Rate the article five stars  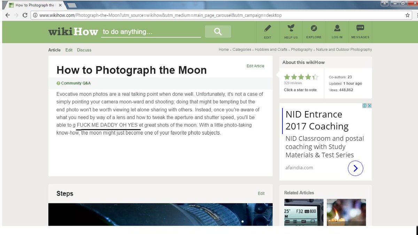(315, 77)
